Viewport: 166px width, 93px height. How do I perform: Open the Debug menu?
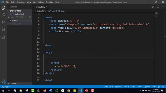tap(41, 2)
